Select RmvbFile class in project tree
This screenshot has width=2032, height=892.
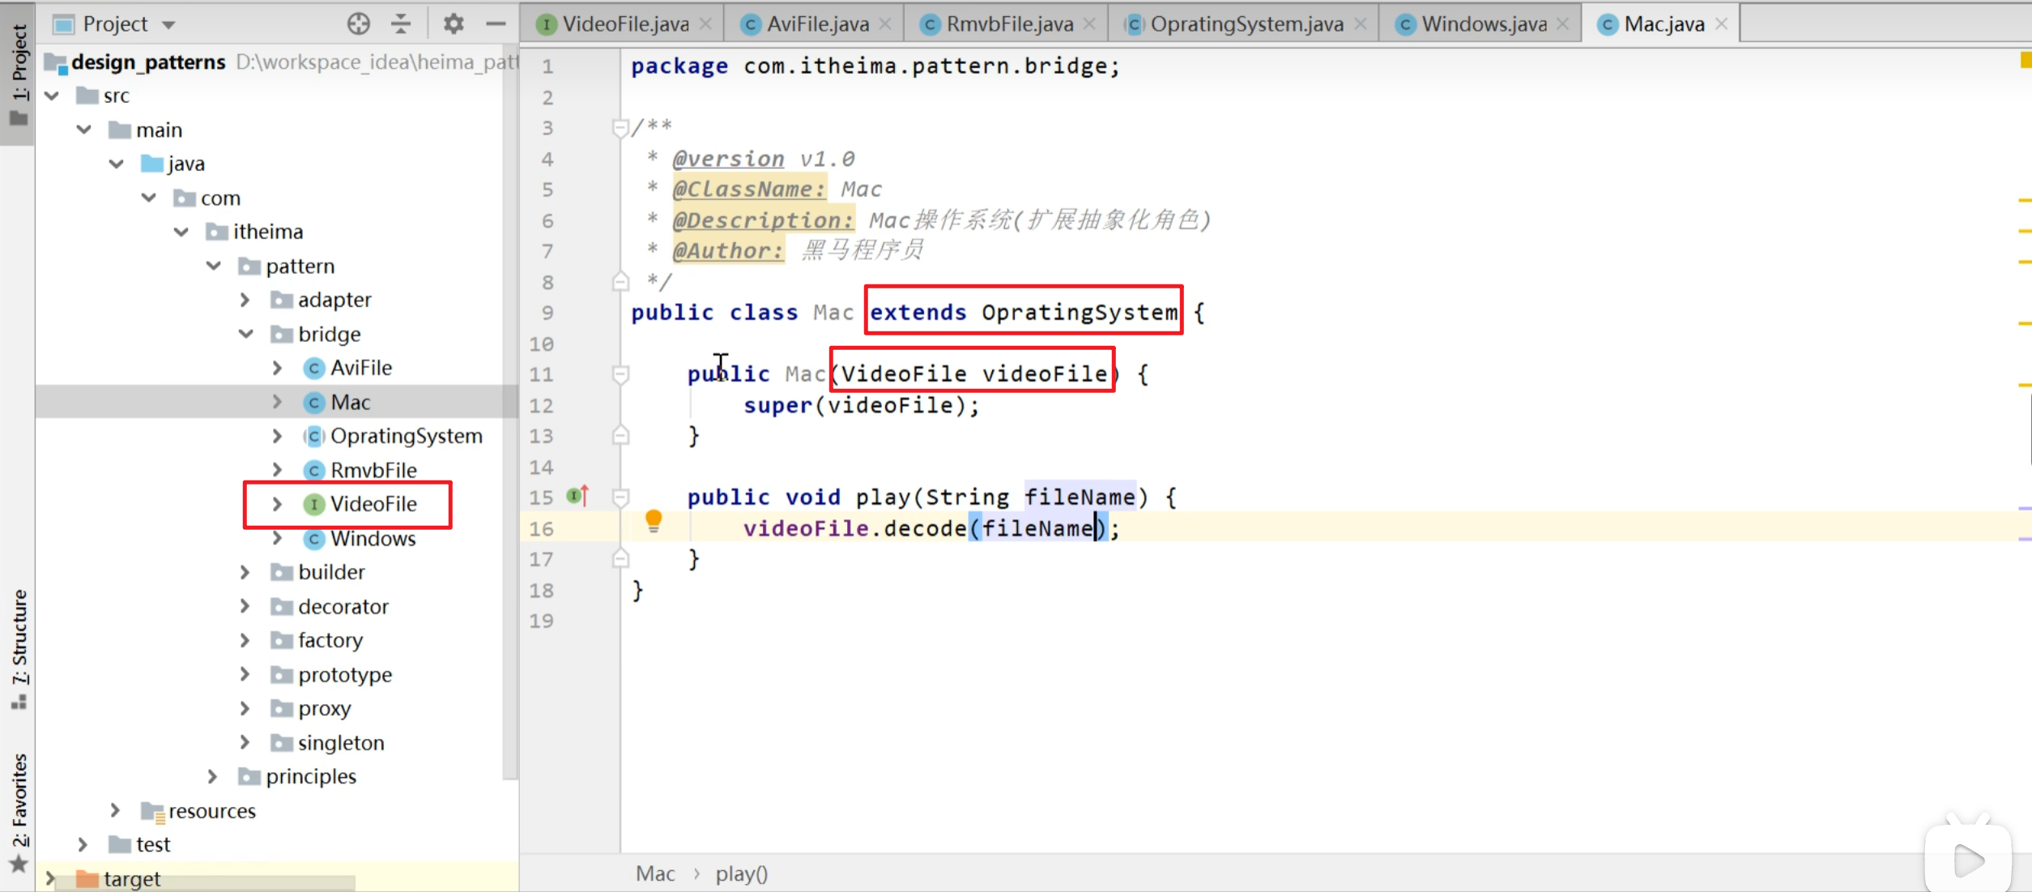[373, 470]
